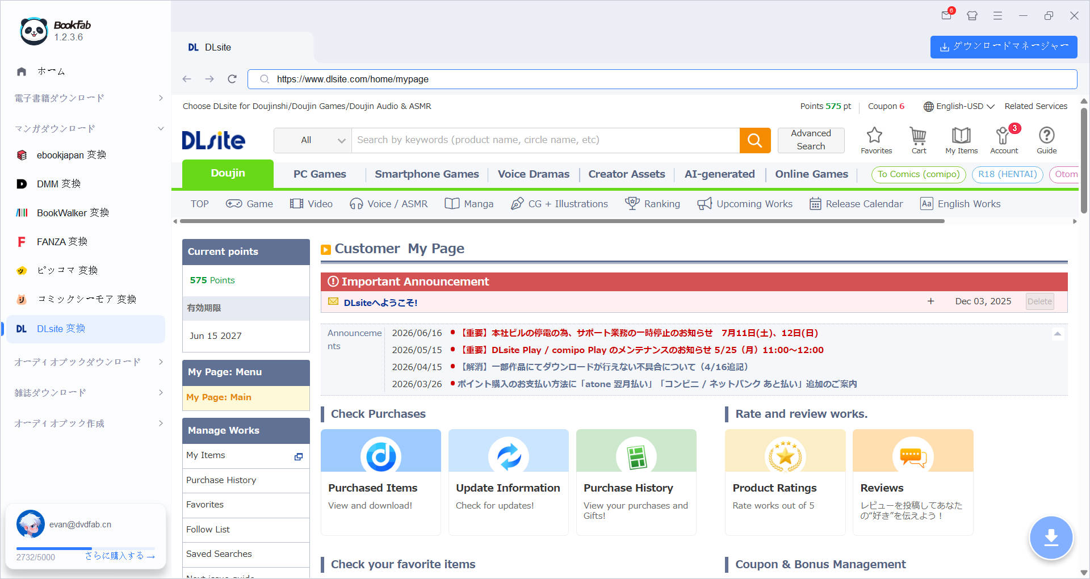Open the Product Ratings card

(785, 482)
